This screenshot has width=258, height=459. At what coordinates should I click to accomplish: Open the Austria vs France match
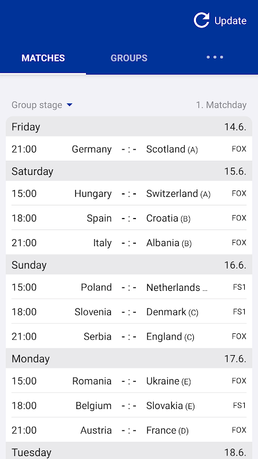click(x=129, y=430)
